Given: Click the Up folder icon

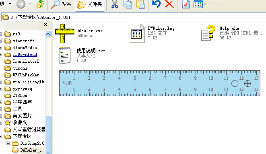Looking at the screenshot, I should [x=40, y=4].
